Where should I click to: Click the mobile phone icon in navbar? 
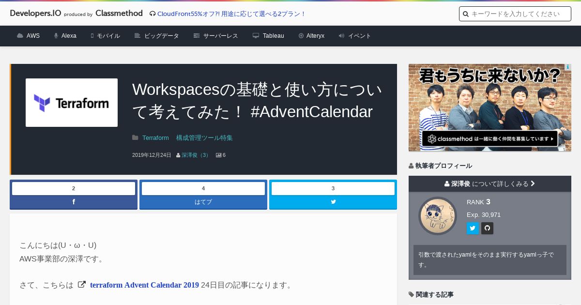coord(92,36)
